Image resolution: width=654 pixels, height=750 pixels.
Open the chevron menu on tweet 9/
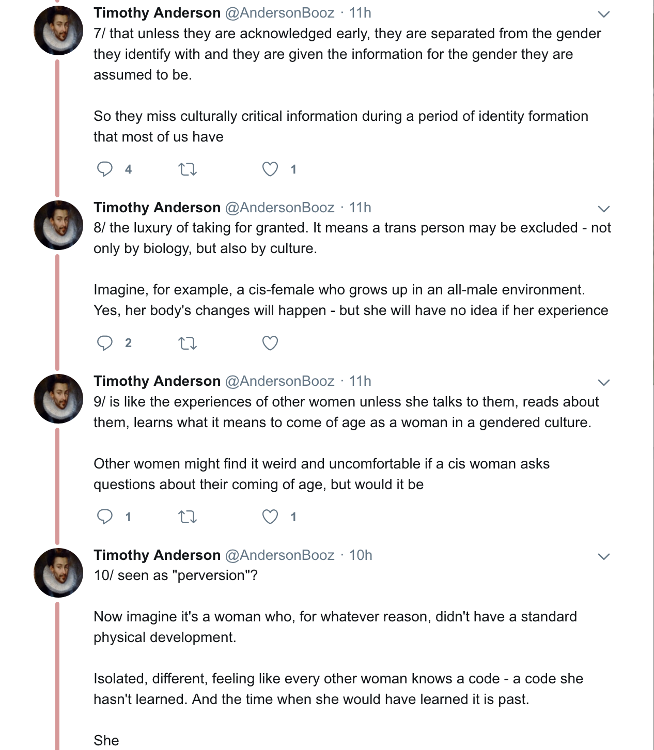click(x=603, y=382)
